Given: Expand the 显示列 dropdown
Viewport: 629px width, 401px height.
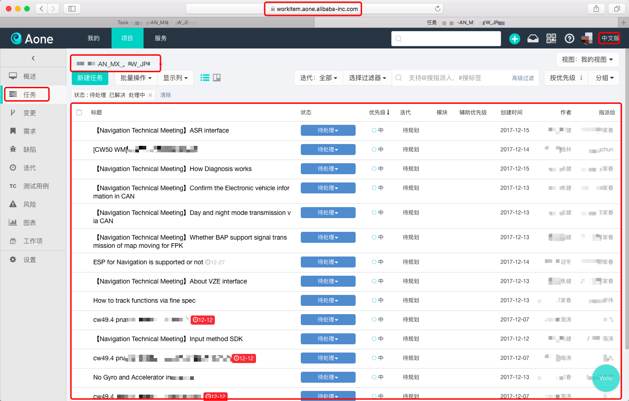Looking at the screenshot, I should [x=176, y=78].
